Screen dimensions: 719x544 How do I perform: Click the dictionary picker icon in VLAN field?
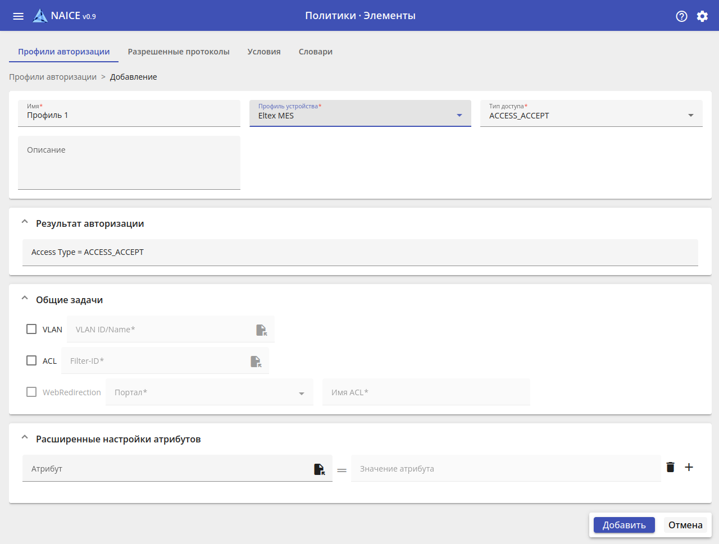pos(261,330)
